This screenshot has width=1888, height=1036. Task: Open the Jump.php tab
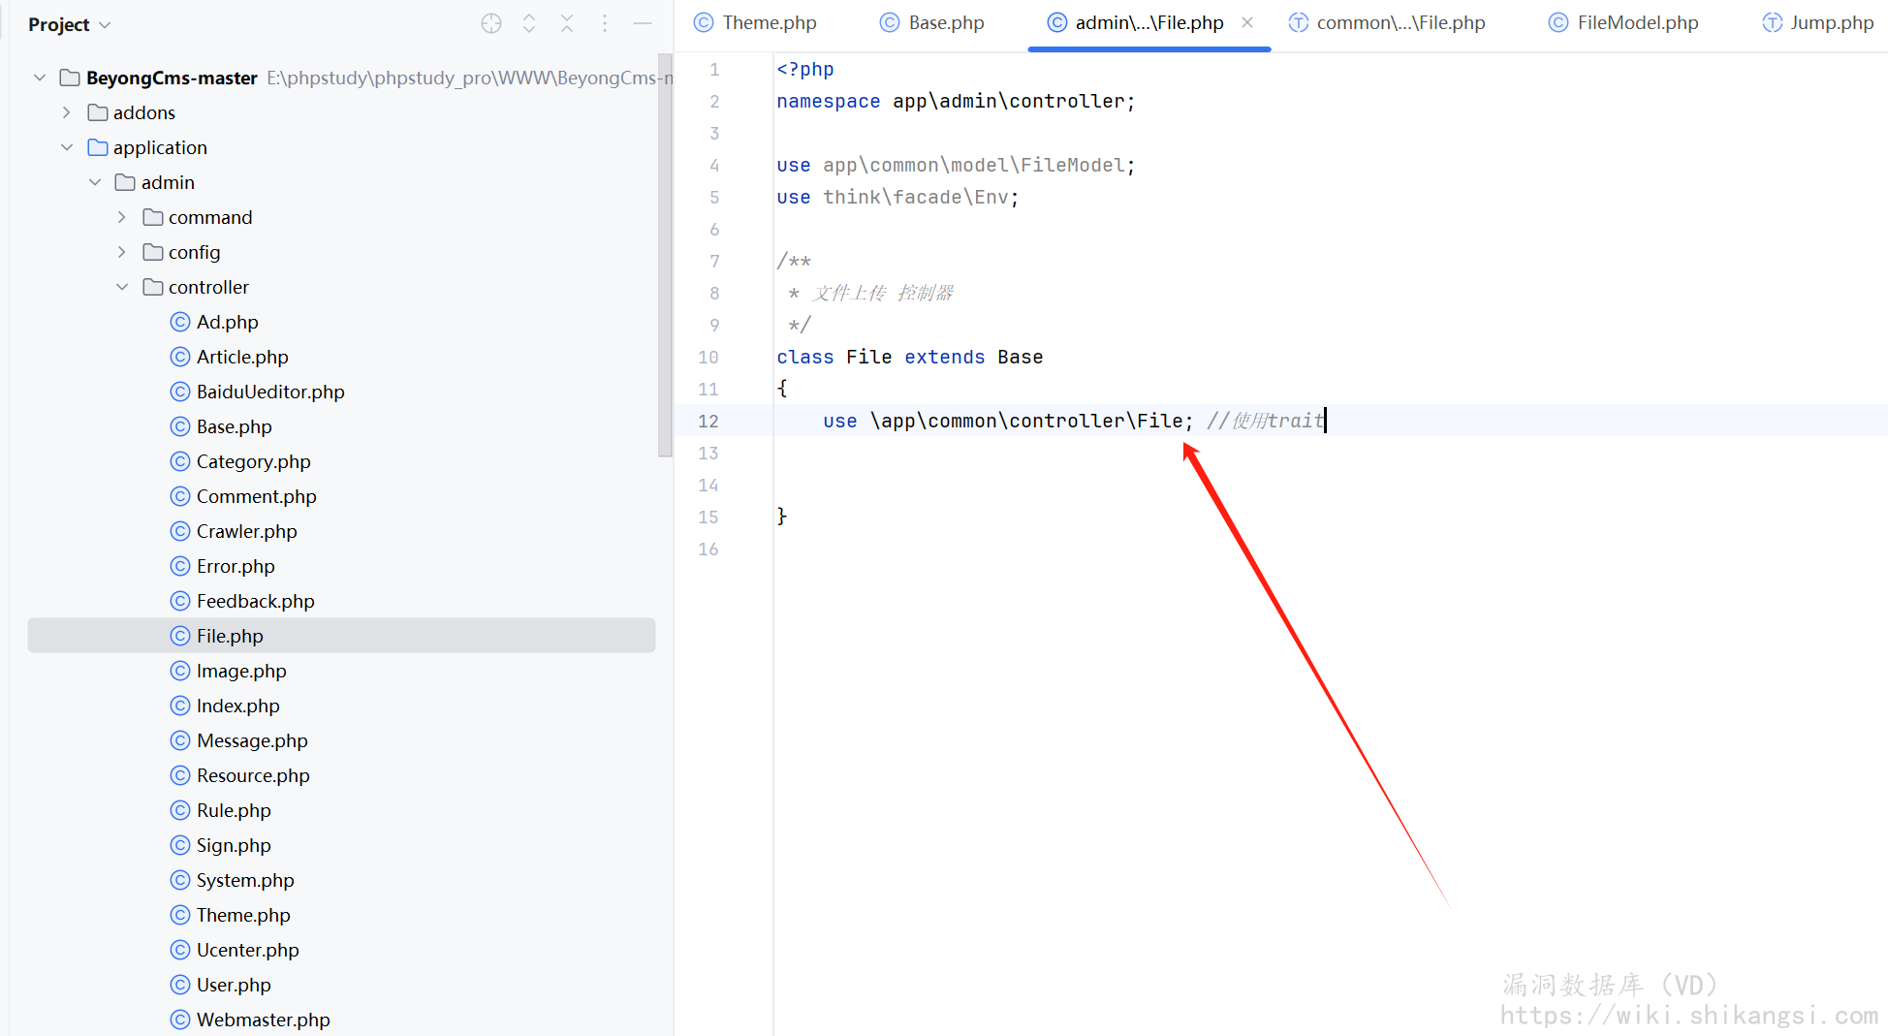pyautogui.click(x=1818, y=23)
